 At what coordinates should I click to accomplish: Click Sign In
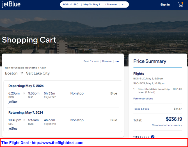(165, 4)
